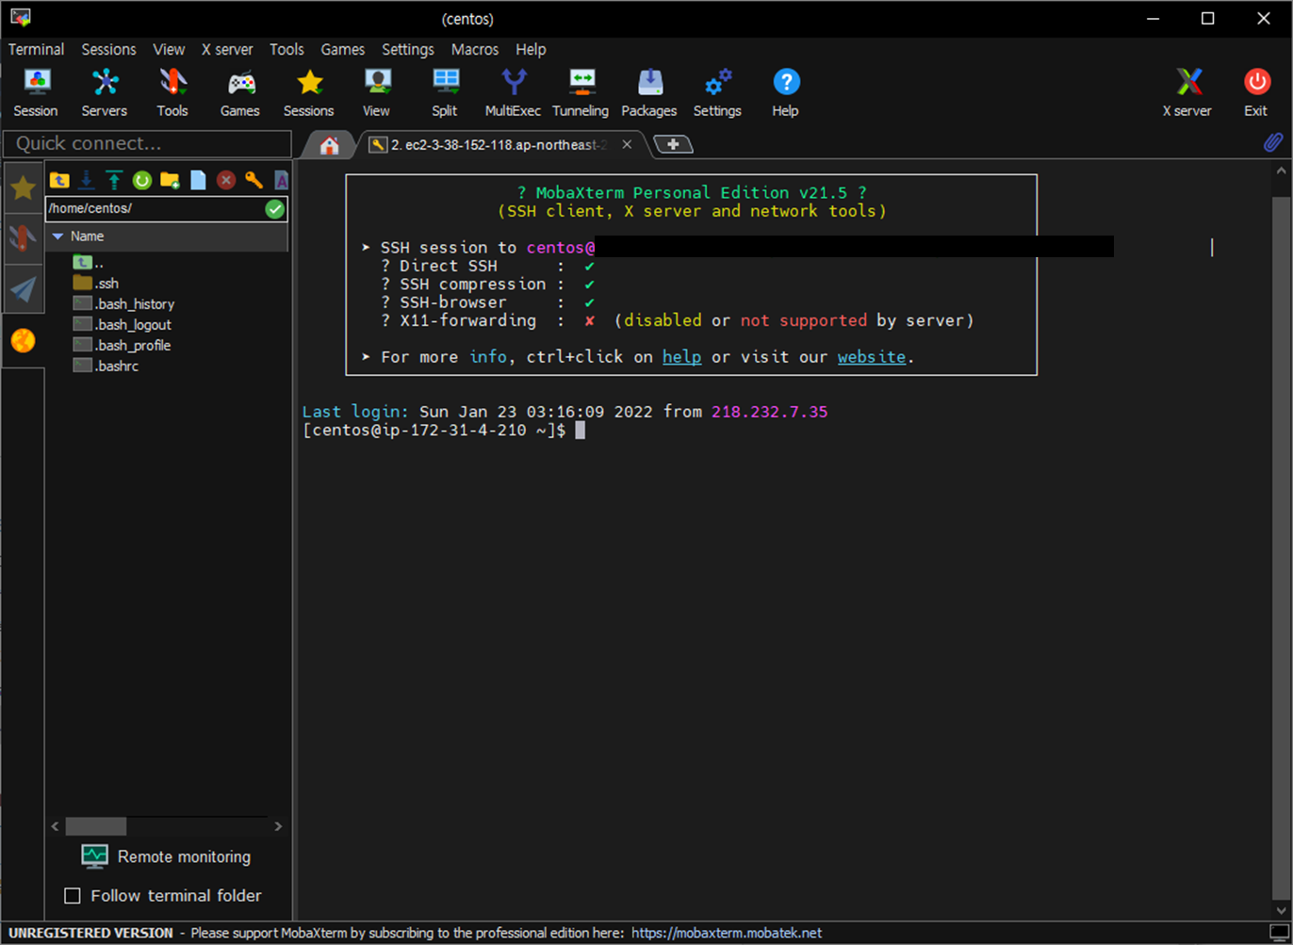Refresh the SFTP folder listing

[142, 180]
